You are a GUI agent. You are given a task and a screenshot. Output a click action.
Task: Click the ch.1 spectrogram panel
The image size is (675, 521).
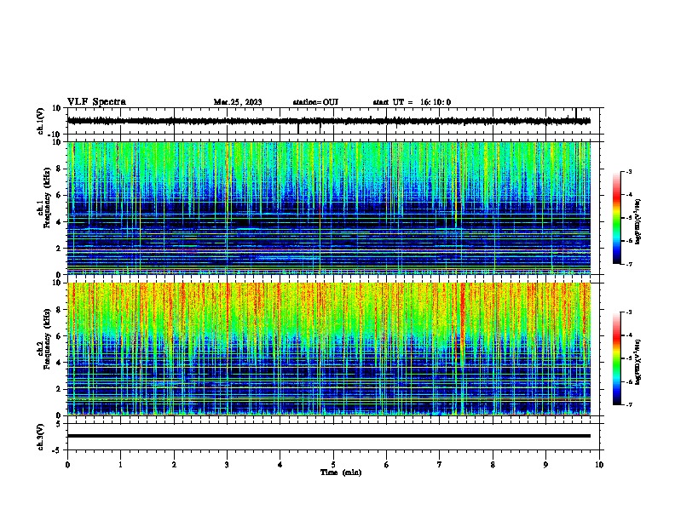[329, 208]
